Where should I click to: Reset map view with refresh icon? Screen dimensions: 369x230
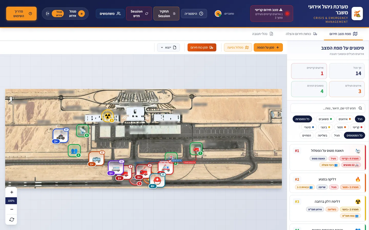click(12, 220)
